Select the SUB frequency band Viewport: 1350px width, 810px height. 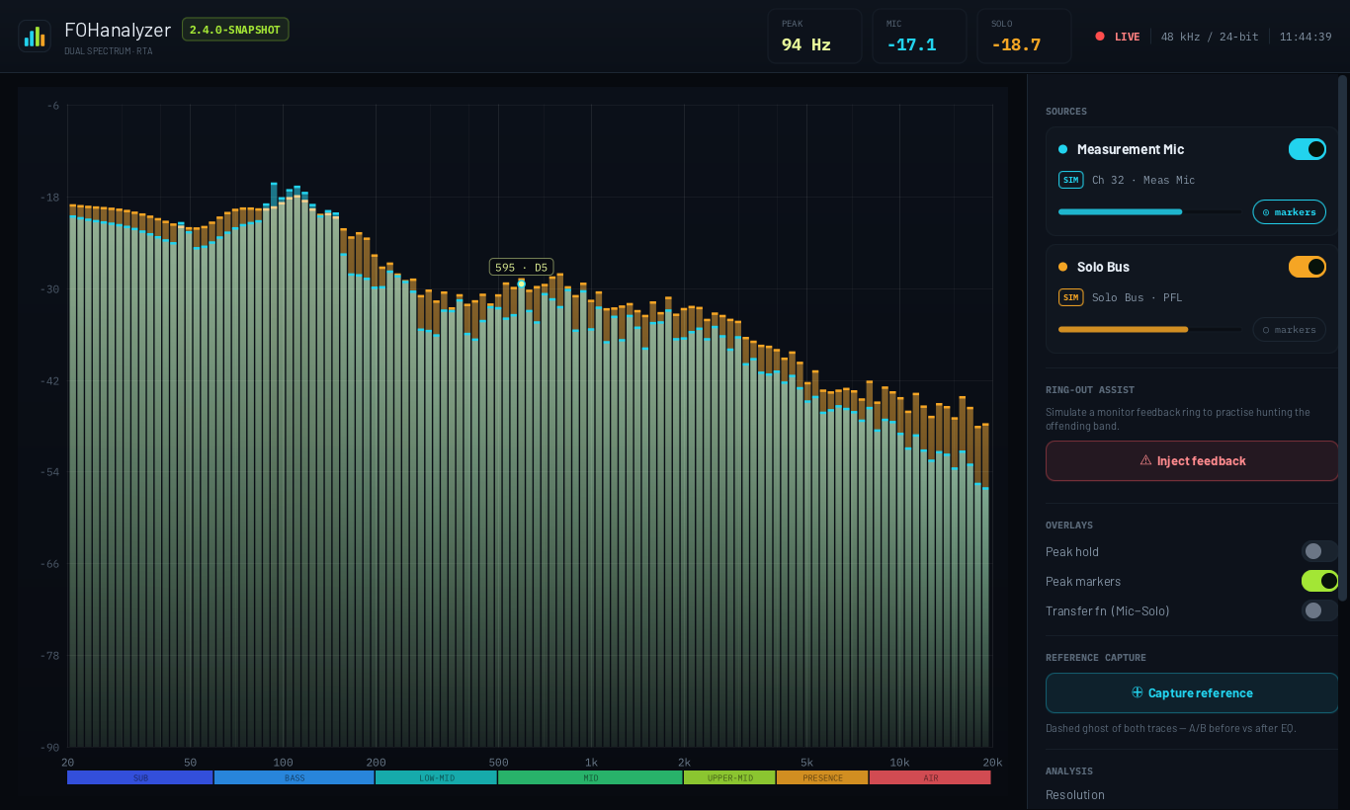coord(140,777)
